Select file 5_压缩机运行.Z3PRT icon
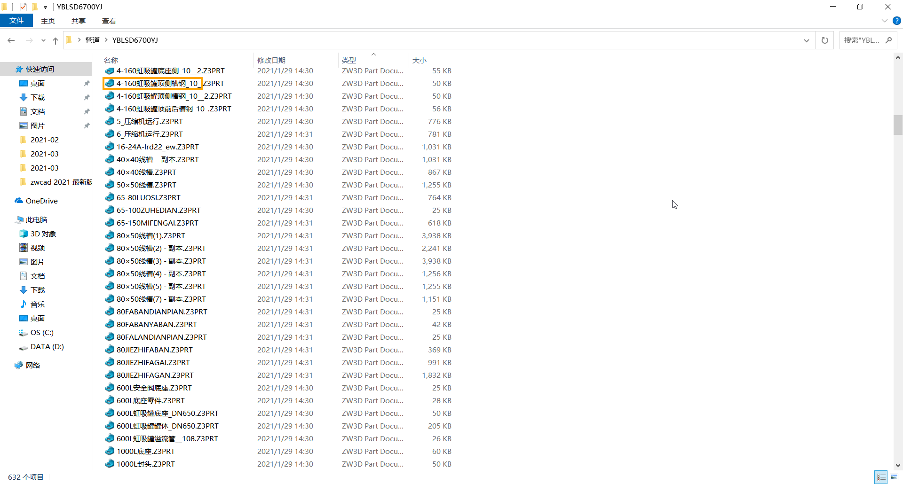The height and width of the screenshot is (484, 903). coord(110,121)
